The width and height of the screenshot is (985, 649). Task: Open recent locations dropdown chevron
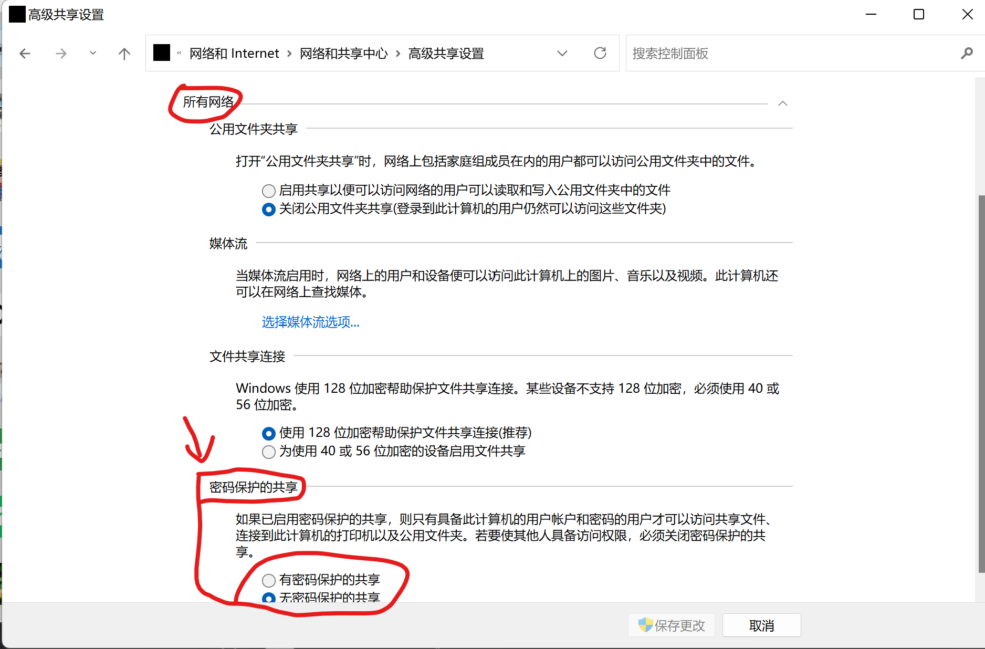(93, 53)
